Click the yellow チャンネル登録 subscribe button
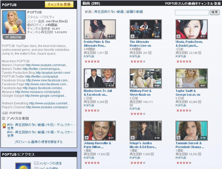The width and height of the screenshot is (222, 169). [x=59, y=4]
